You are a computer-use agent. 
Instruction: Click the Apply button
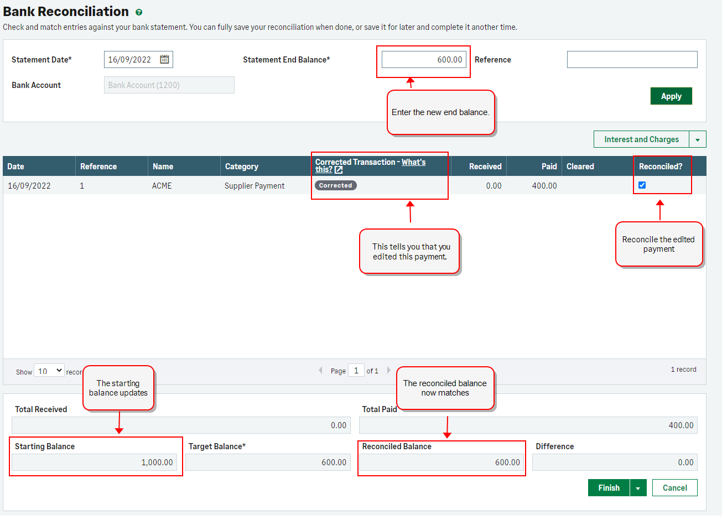pyautogui.click(x=671, y=96)
